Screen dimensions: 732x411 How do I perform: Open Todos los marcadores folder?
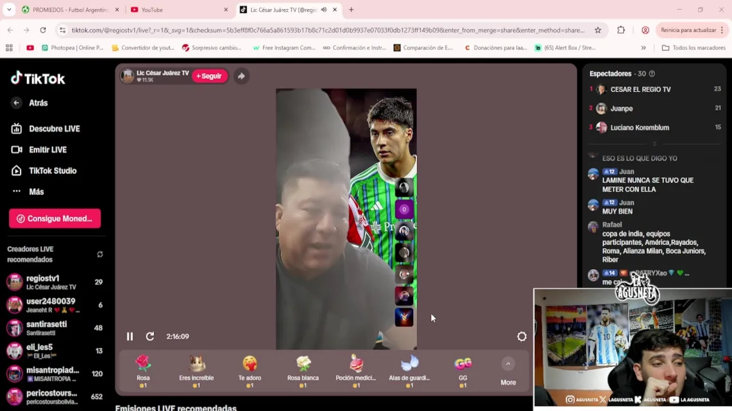[694, 48]
